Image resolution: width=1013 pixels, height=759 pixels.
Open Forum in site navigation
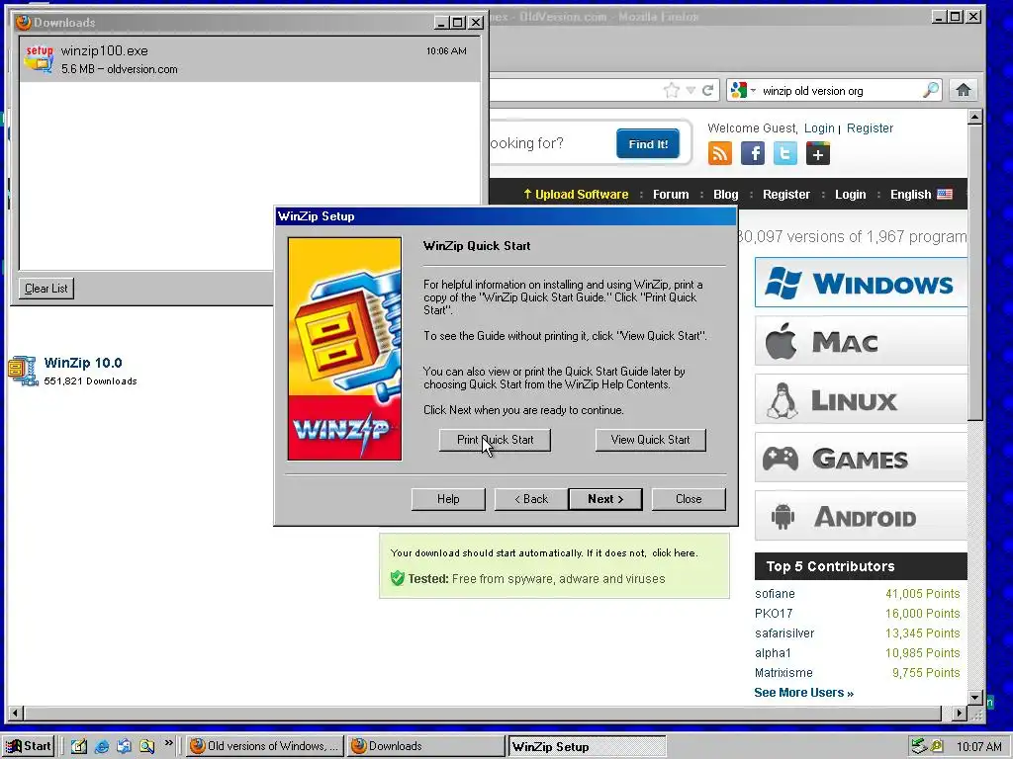[x=671, y=195]
